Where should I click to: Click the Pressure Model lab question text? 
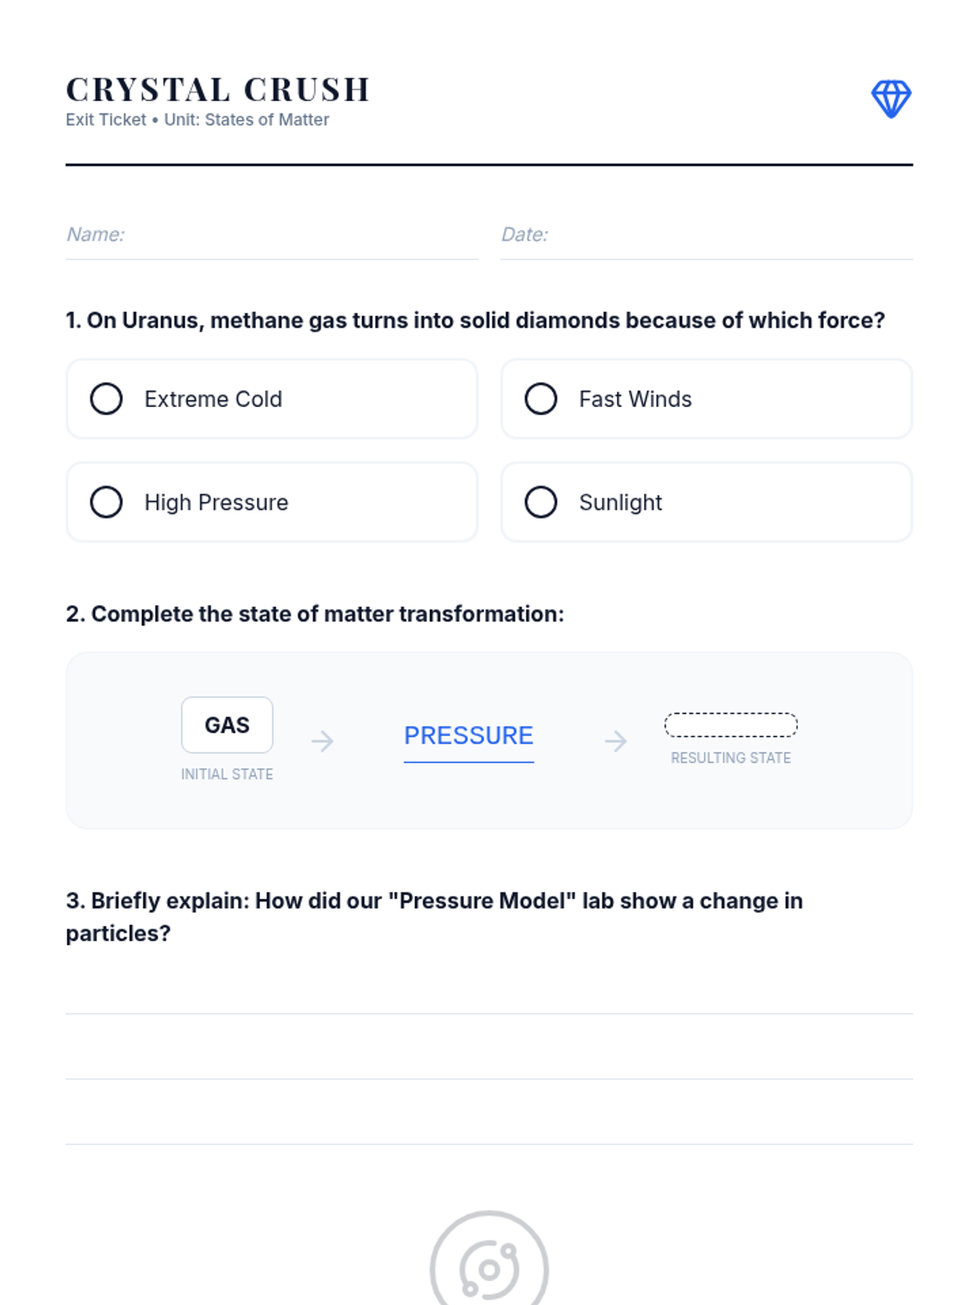point(434,917)
